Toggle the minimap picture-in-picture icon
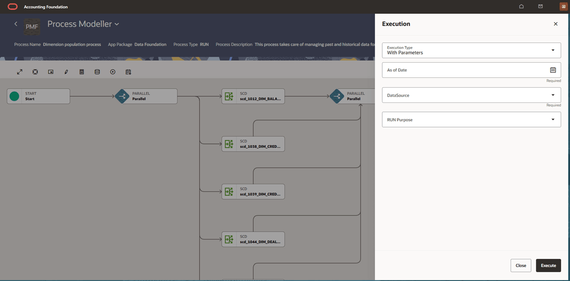 [x=51, y=72]
